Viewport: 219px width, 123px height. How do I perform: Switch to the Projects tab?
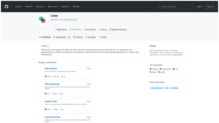(78, 37)
